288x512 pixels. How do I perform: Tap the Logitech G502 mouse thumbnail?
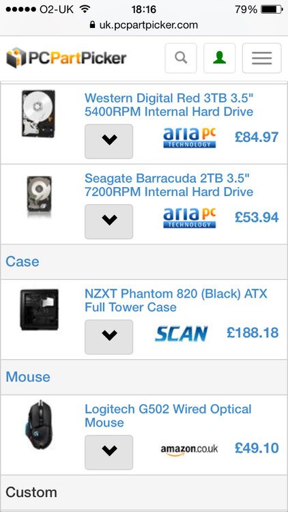tap(38, 425)
